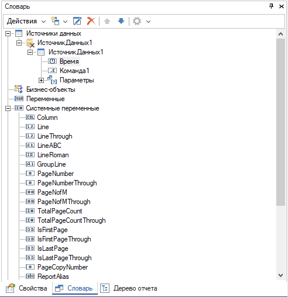Click the gear settings toolbar icon
Screen dimensions: 288x297
tap(137, 21)
